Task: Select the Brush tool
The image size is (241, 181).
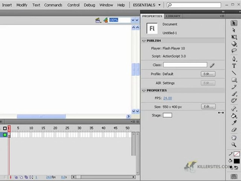Action: pos(234,94)
